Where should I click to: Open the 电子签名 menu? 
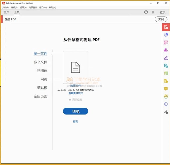point(33,7)
